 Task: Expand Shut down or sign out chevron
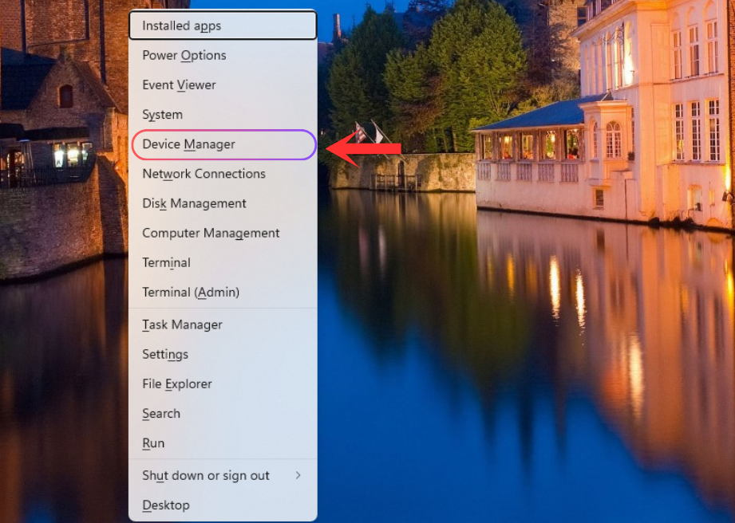(298, 475)
